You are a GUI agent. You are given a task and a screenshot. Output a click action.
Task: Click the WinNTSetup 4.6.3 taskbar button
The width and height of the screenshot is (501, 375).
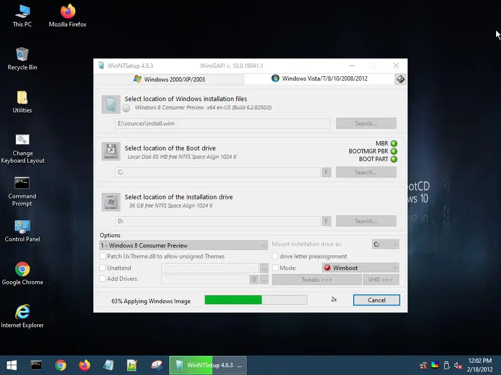(208, 365)
